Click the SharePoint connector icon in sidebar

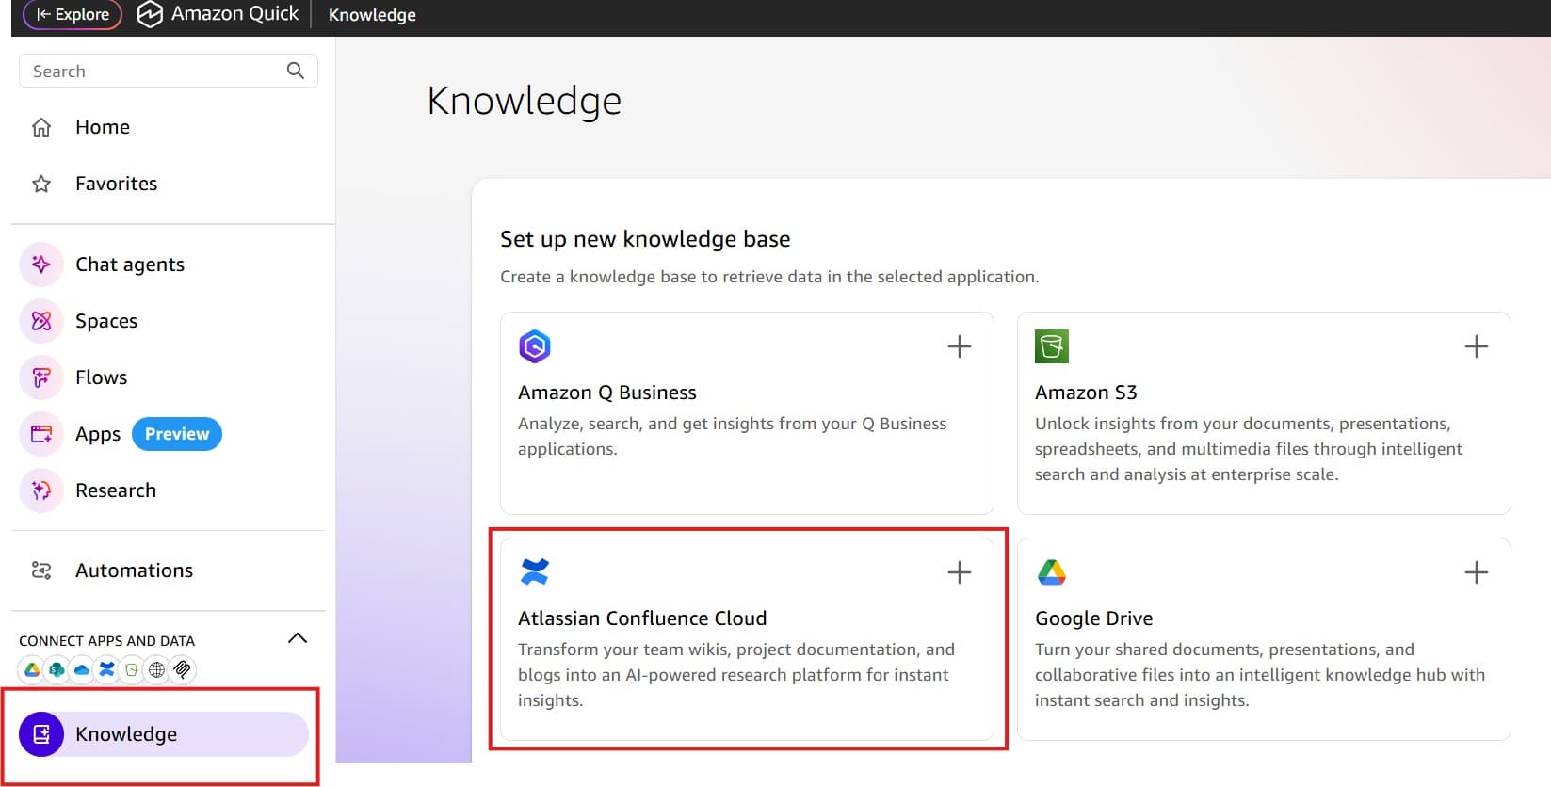(x=57, y=670)
